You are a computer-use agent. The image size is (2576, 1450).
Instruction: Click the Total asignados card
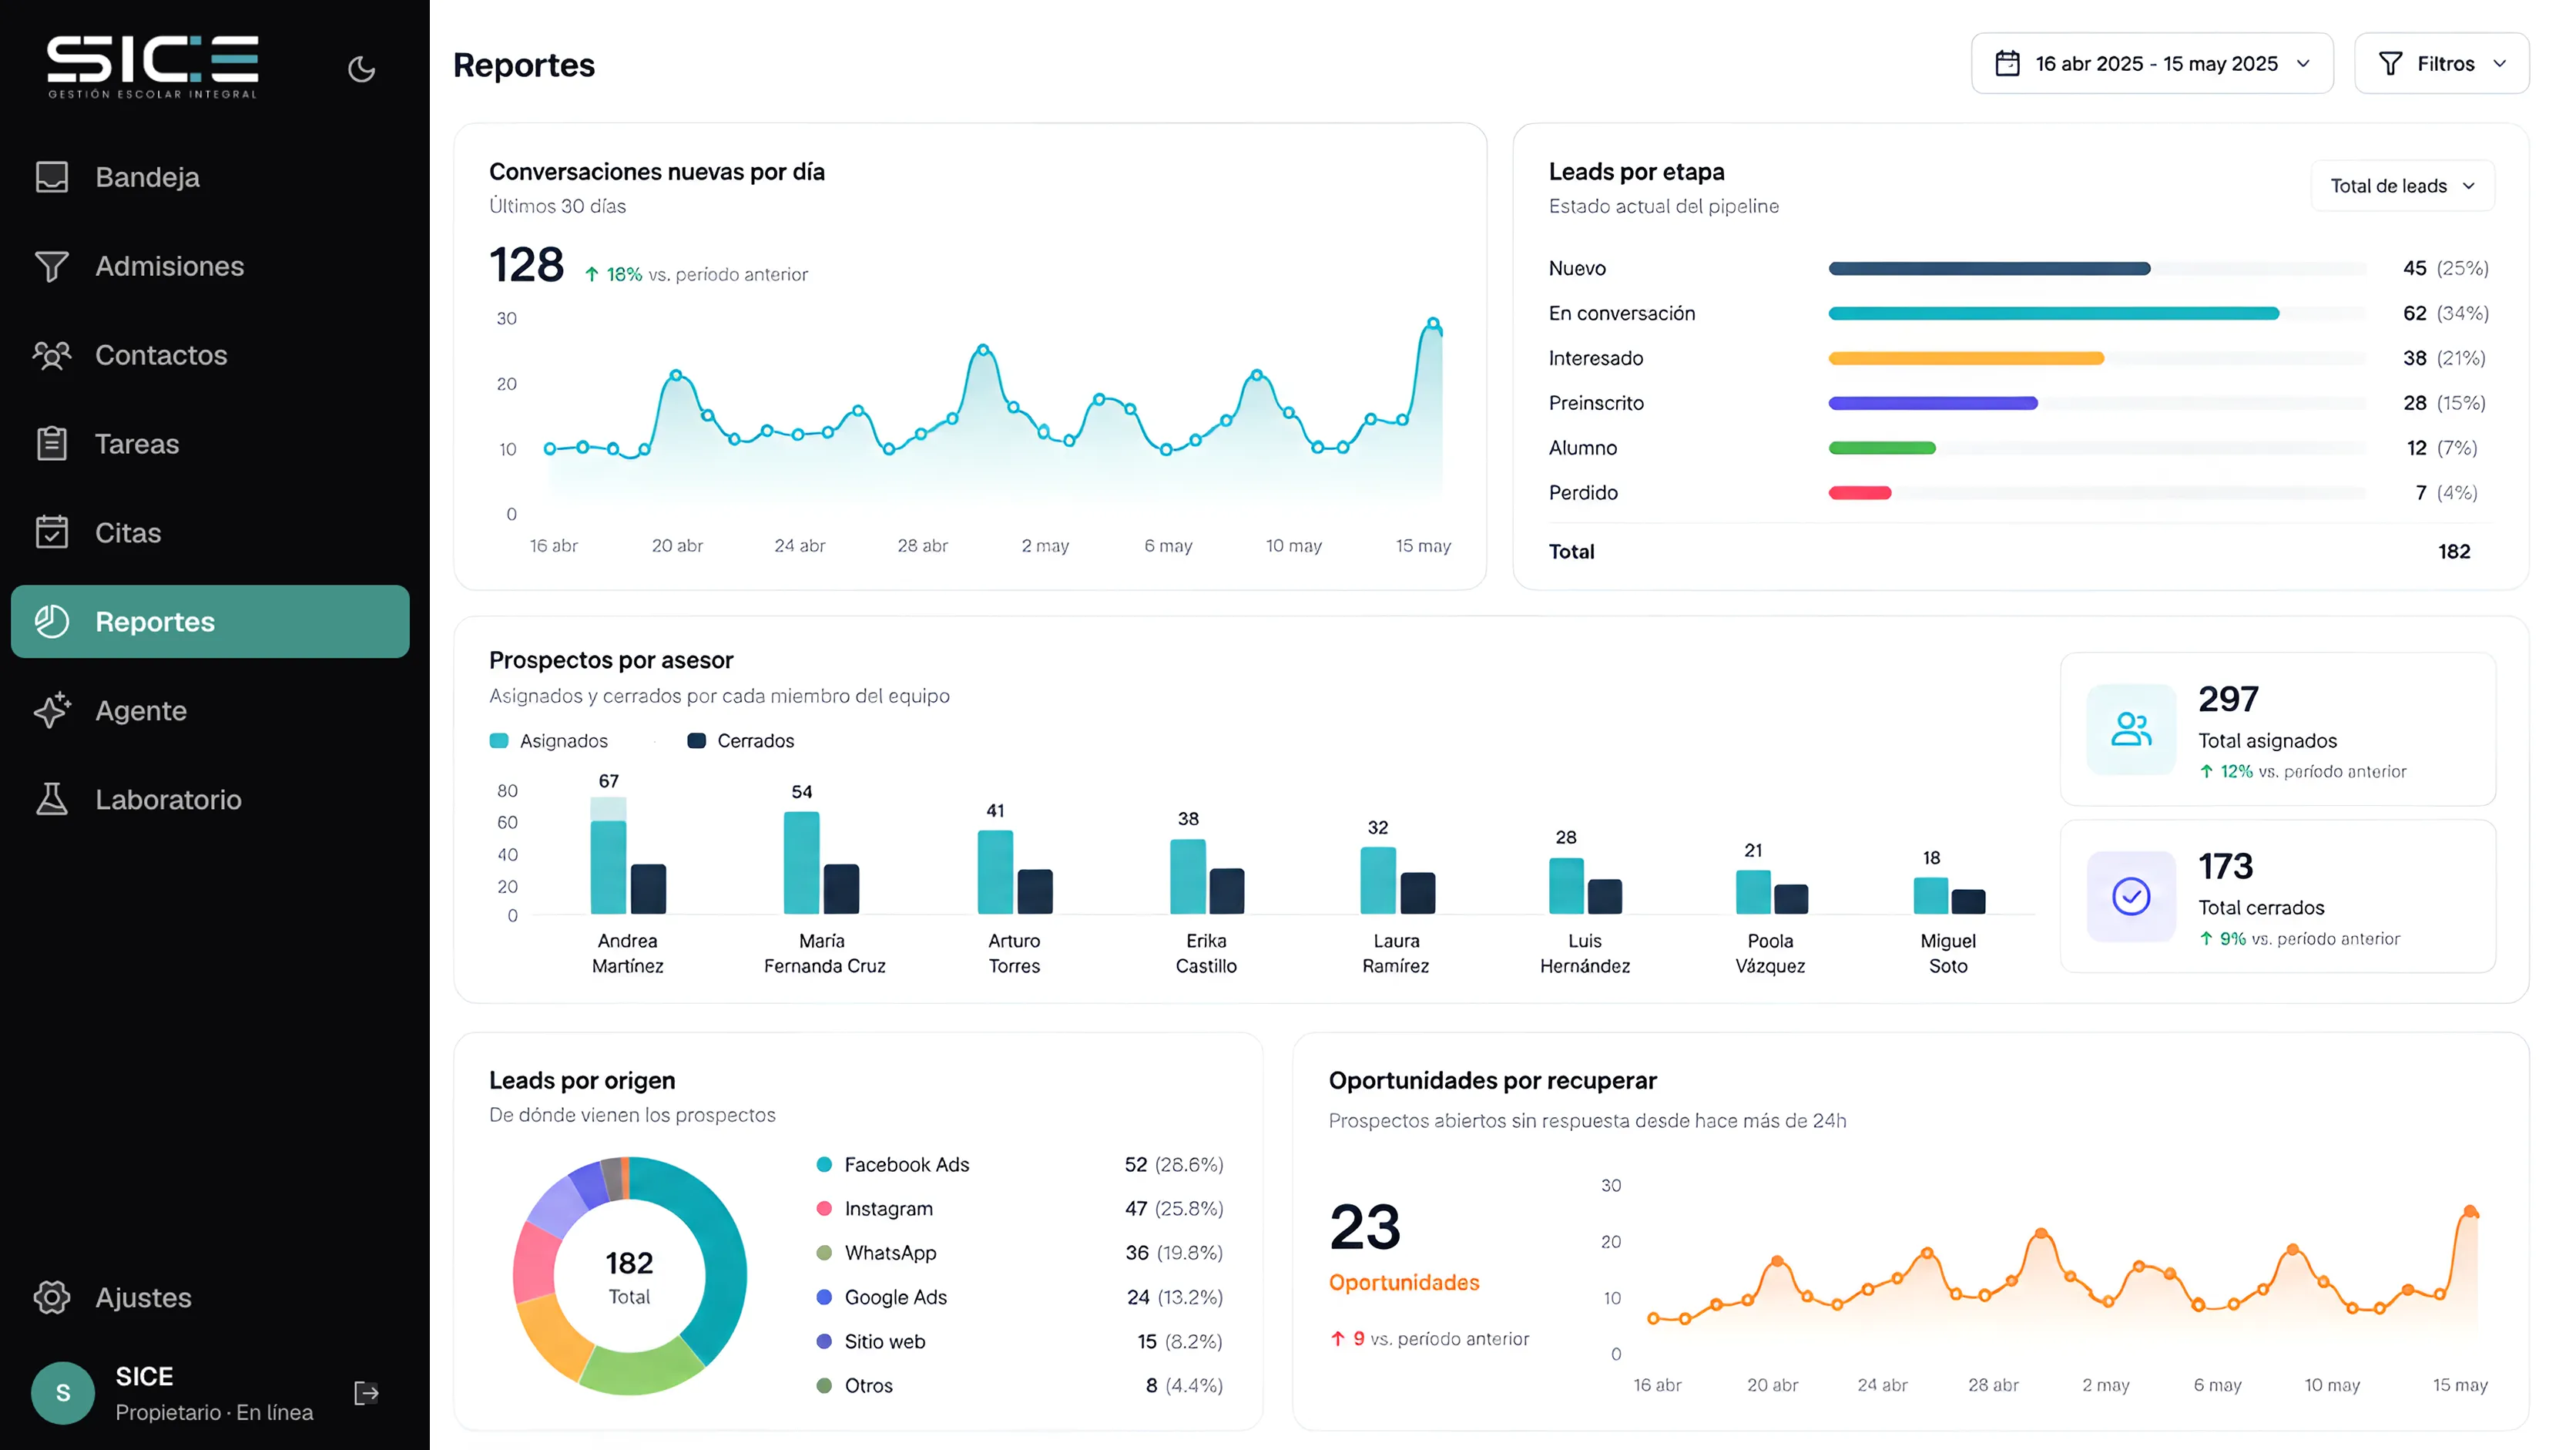[x=2278, y=729]
